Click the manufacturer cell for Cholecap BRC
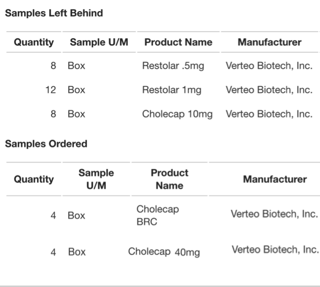Viewport: 320px width, 287px height. point(274,214)
